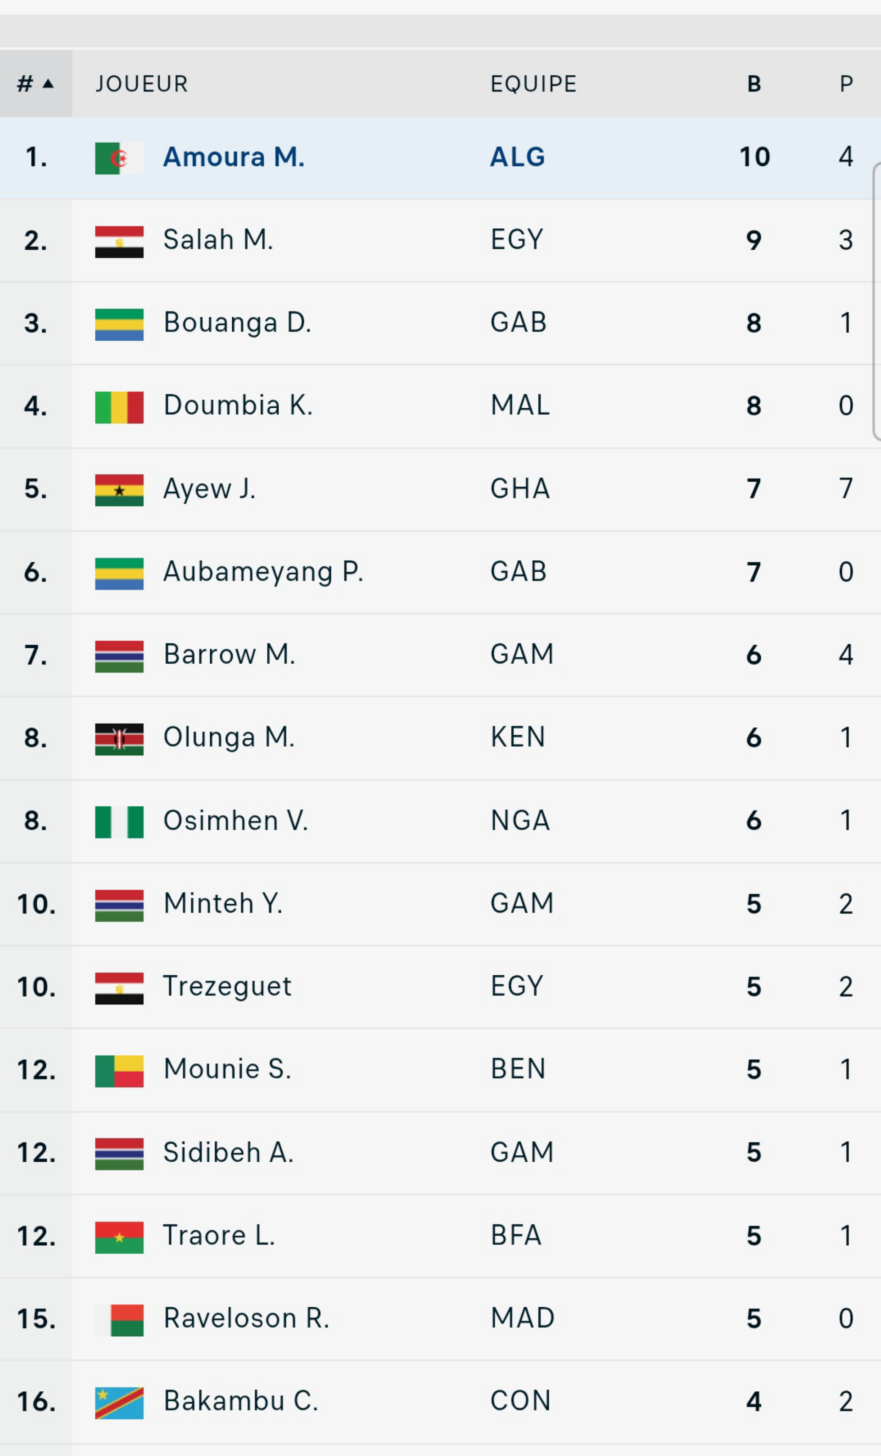Click Nigeria flag next to Osimhen V.
The image size is (881, 1456).
119,821
